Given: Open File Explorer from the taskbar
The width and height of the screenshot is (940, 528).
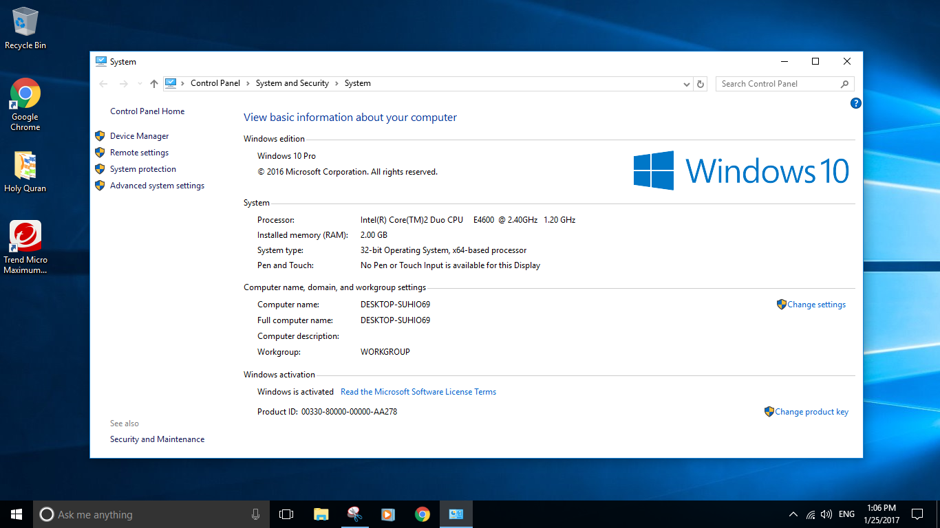Looking at the screenshot, I should (321, 514).
